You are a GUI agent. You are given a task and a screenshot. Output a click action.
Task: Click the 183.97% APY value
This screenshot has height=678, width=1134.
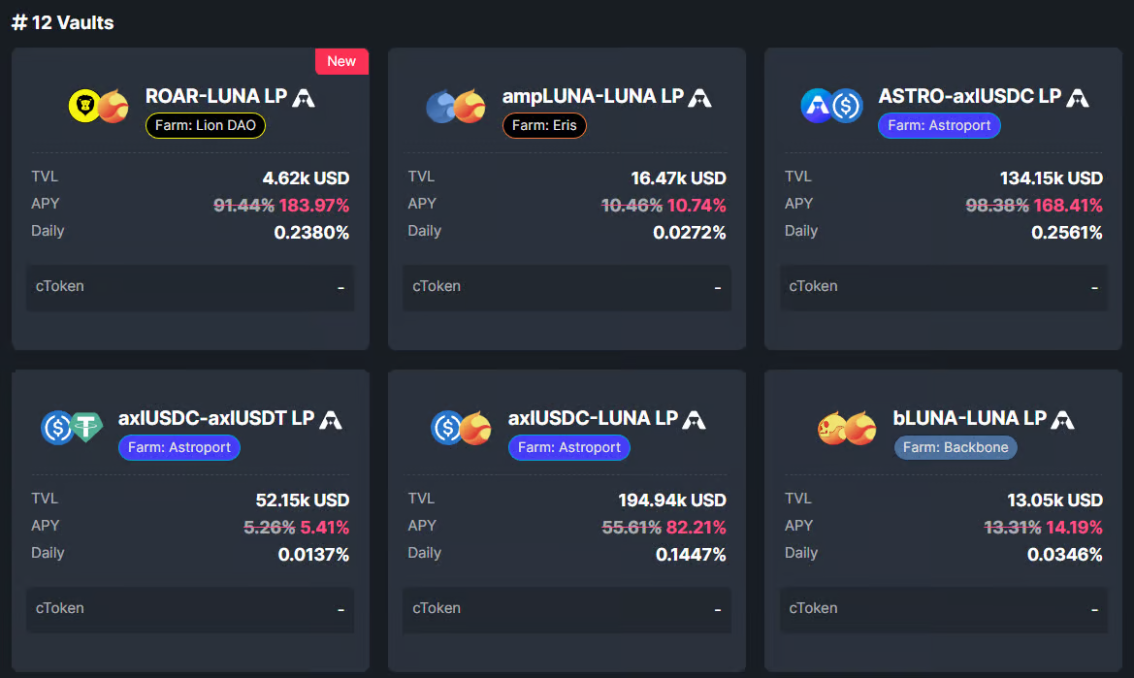314,206
